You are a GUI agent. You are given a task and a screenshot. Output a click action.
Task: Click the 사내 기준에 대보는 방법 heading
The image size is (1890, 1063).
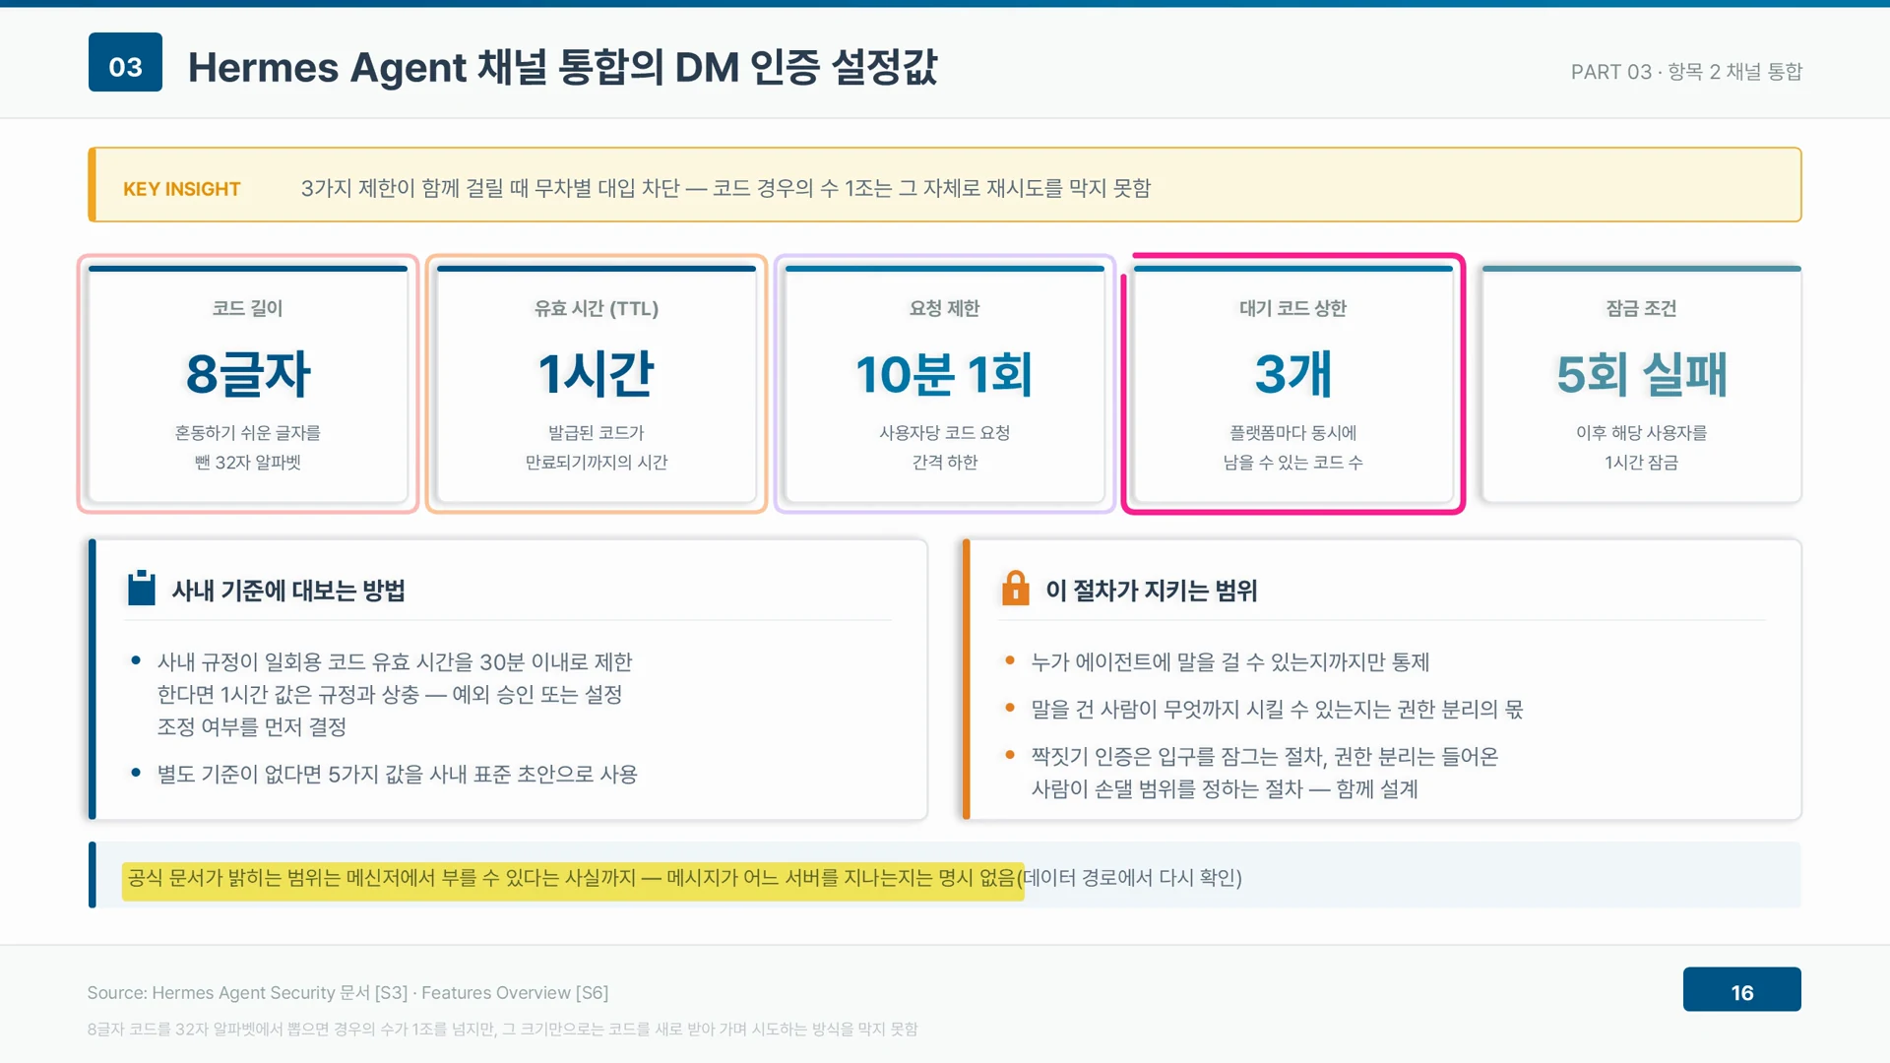288,591
